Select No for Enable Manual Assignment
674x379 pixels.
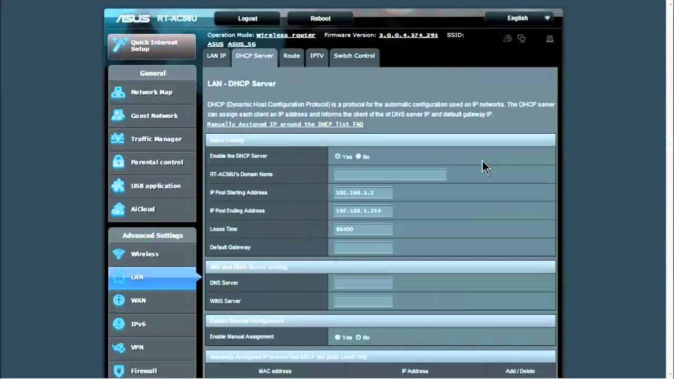[359, 337]
